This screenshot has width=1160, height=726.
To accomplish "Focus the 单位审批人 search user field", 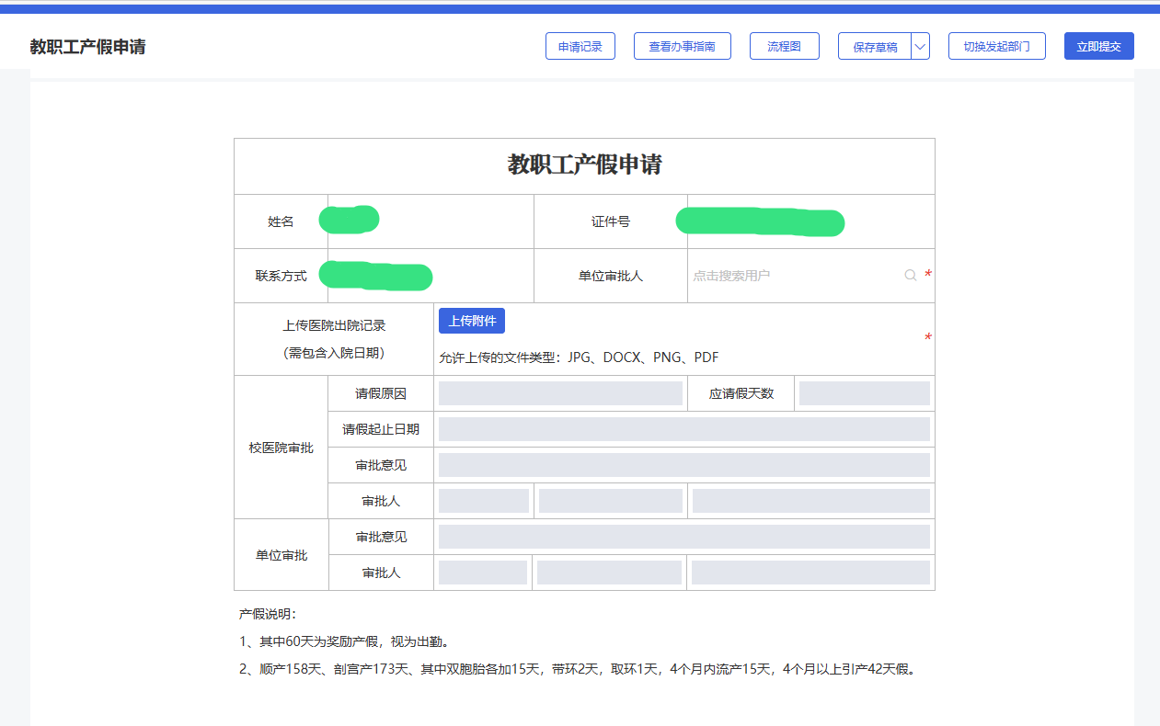I will (x=796, y=276).
